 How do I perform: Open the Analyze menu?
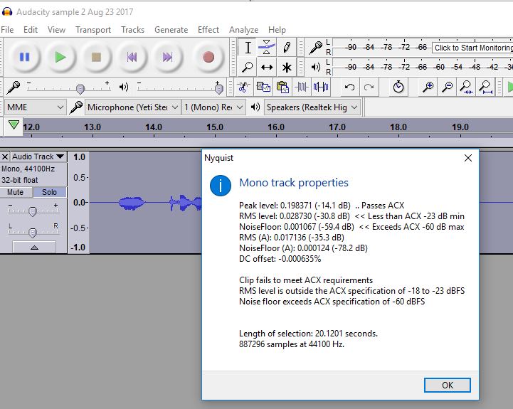tap(244, 30)
